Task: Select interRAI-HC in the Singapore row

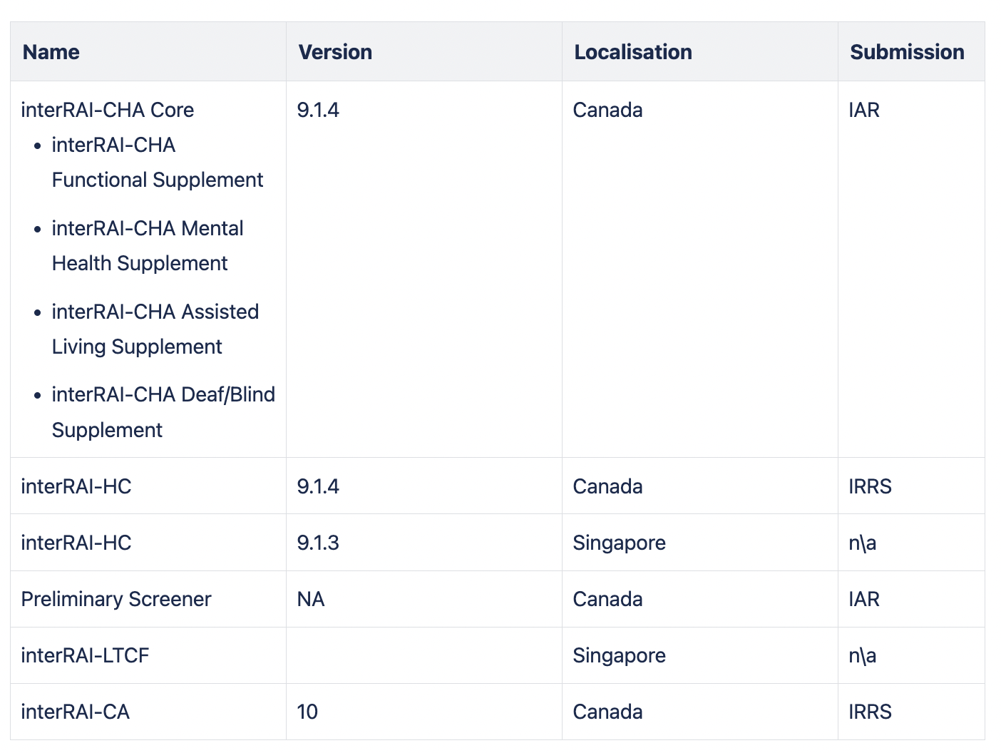Action: 76,543
